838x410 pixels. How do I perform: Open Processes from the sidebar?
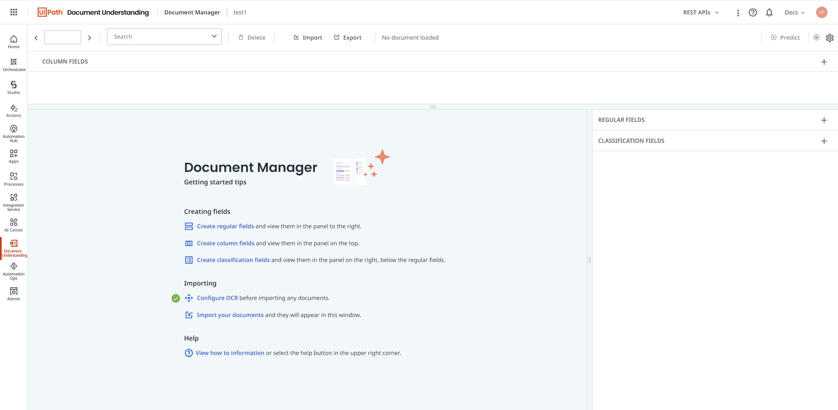(x=14, y=179)
